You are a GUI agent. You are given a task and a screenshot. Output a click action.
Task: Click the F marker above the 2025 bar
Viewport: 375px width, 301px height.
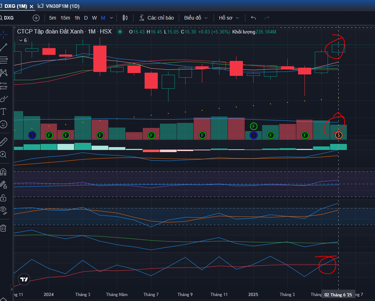pos(254,126)
